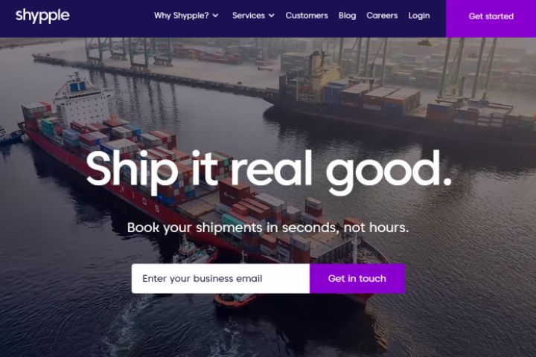Open the Blog link
536x357 pixels.
347,16
